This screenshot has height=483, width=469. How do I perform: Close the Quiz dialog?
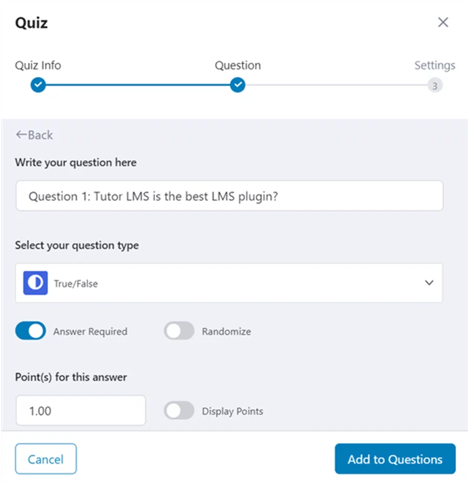443,22
